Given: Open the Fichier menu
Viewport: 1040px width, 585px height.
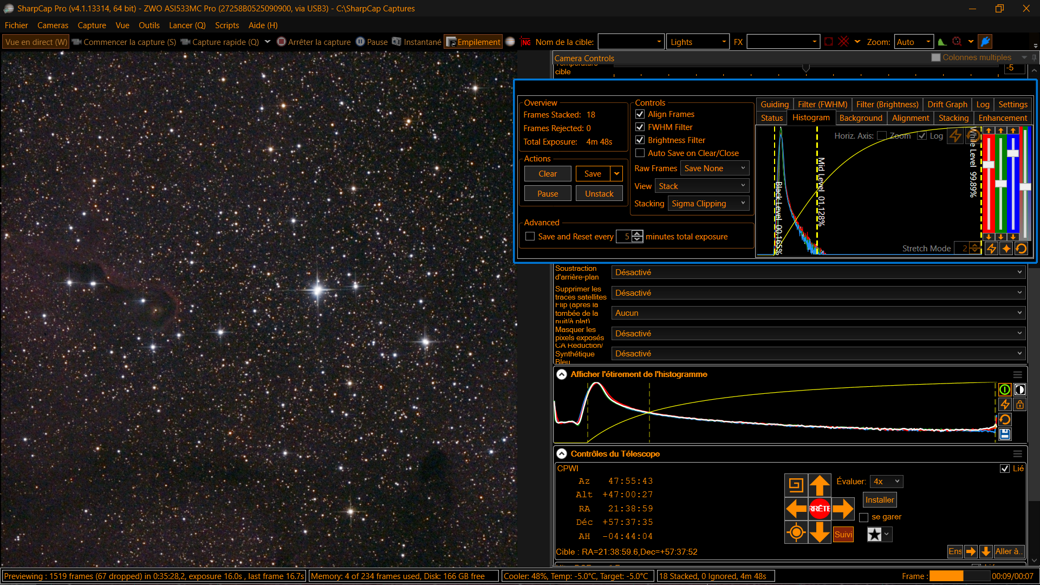Looking at the screenshot, I should pos(16,25).
